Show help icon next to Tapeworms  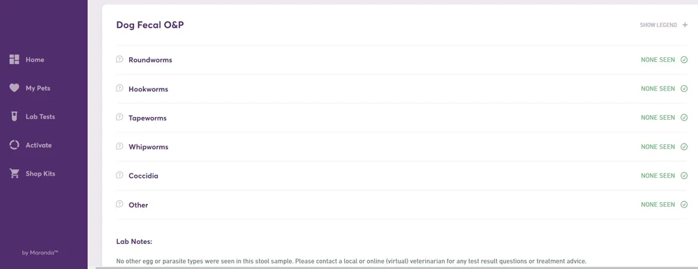click(119, 117)
